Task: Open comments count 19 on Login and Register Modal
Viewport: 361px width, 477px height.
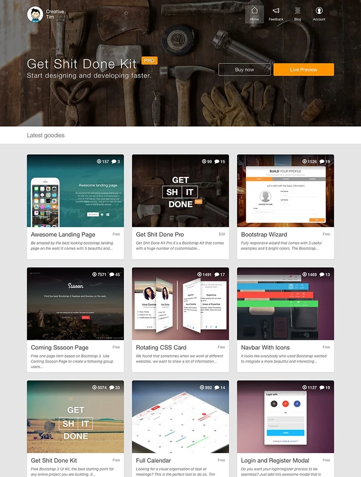Action: 325,387
